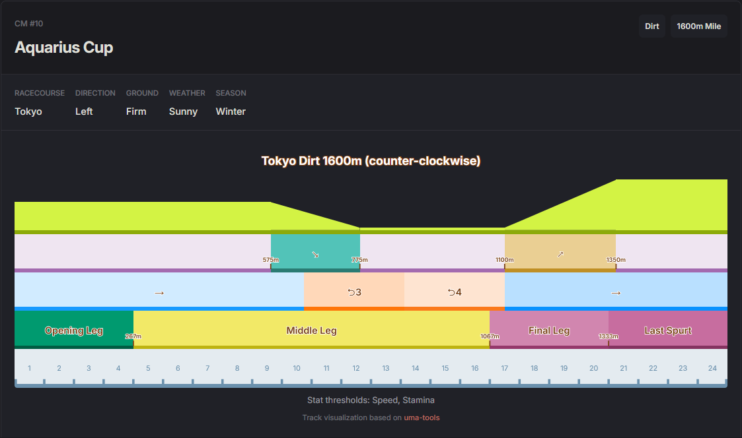Select the Last Spurt phase block
742x438 pixels.
tap(667, 330)
